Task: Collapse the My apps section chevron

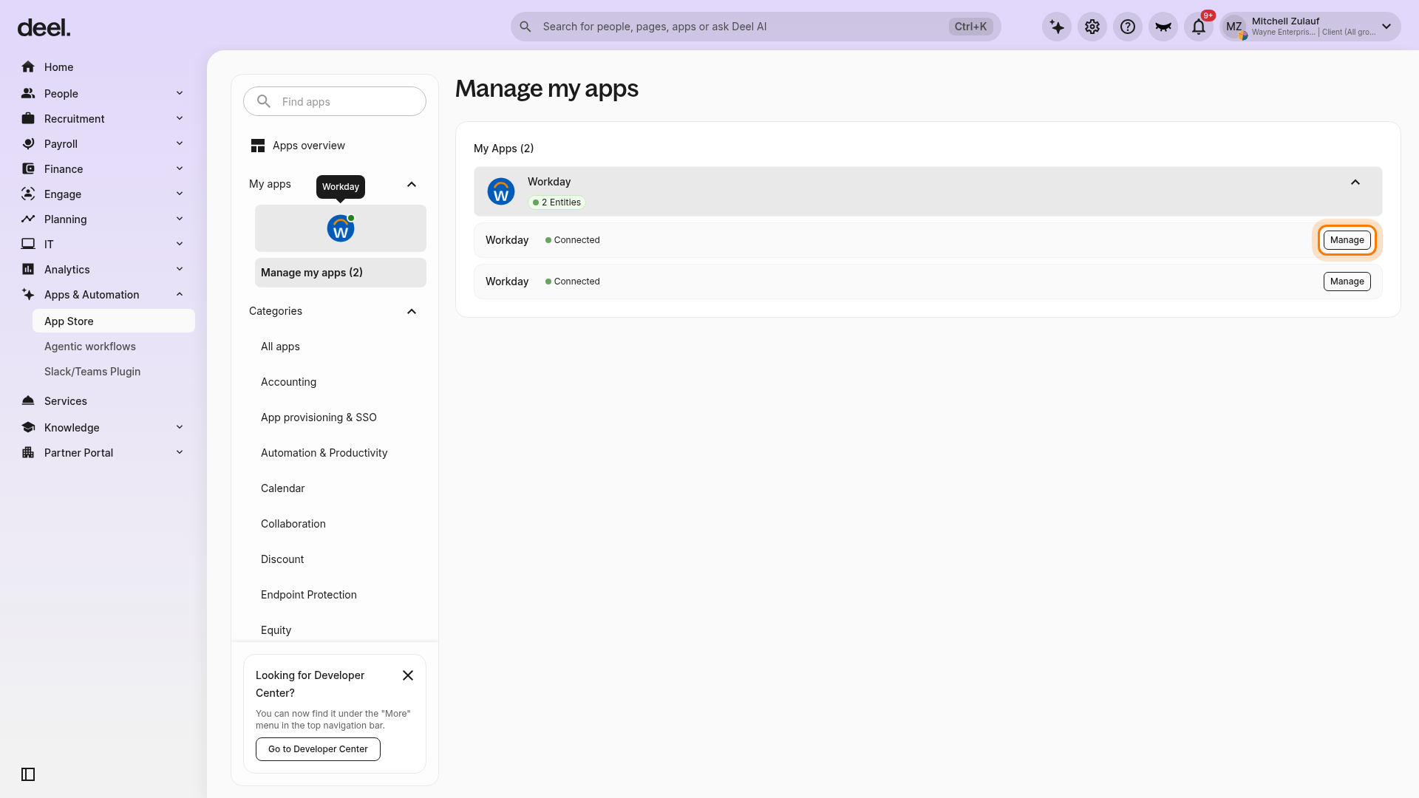Action: (x=412, y=184)
